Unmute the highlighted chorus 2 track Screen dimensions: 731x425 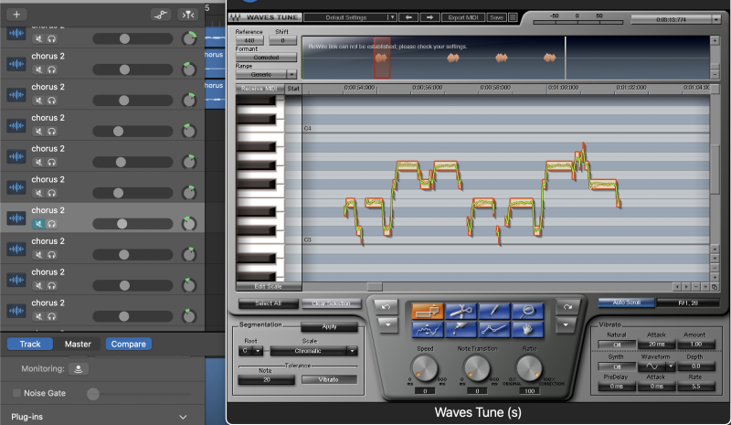tap(38, 224)
